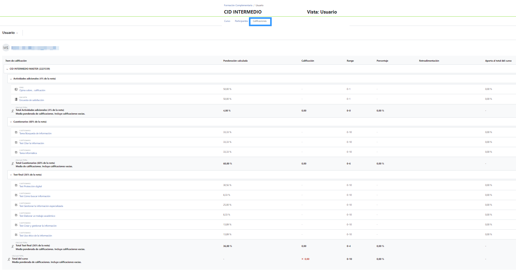Click quiz icon beside Test Uso ético de la información

click(16, 235)
